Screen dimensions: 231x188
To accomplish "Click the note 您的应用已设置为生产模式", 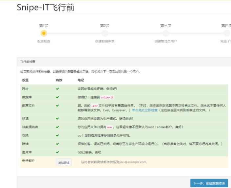I will coord(105,118).
